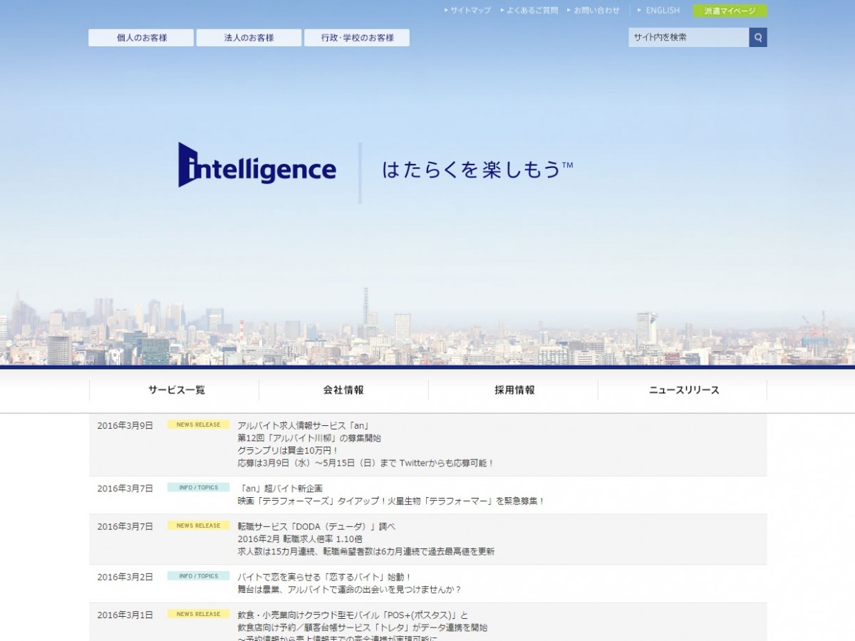Screen dimensions: 855x641
Task: Select the 個人のお客様 tab
Action: pos(141,38)
